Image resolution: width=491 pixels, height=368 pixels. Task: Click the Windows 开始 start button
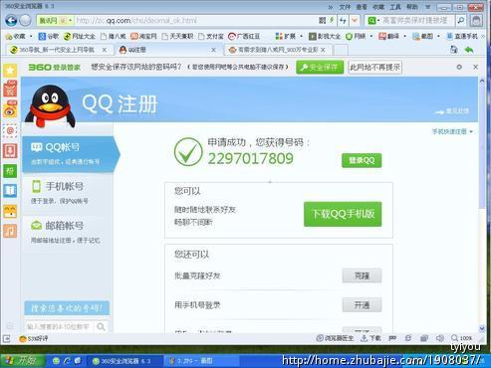22,361
